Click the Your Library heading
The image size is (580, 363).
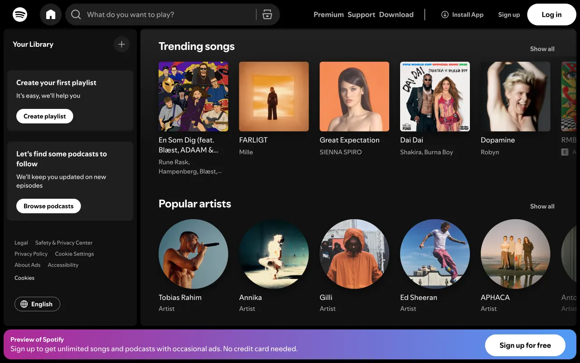(x=33, y=44)
